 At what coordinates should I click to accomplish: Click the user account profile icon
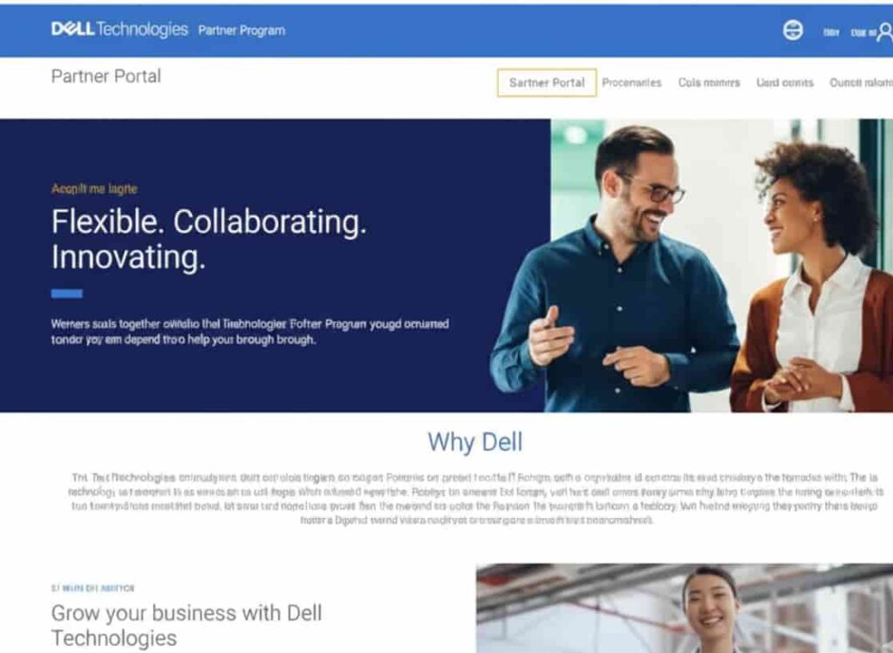click(885, 32)
